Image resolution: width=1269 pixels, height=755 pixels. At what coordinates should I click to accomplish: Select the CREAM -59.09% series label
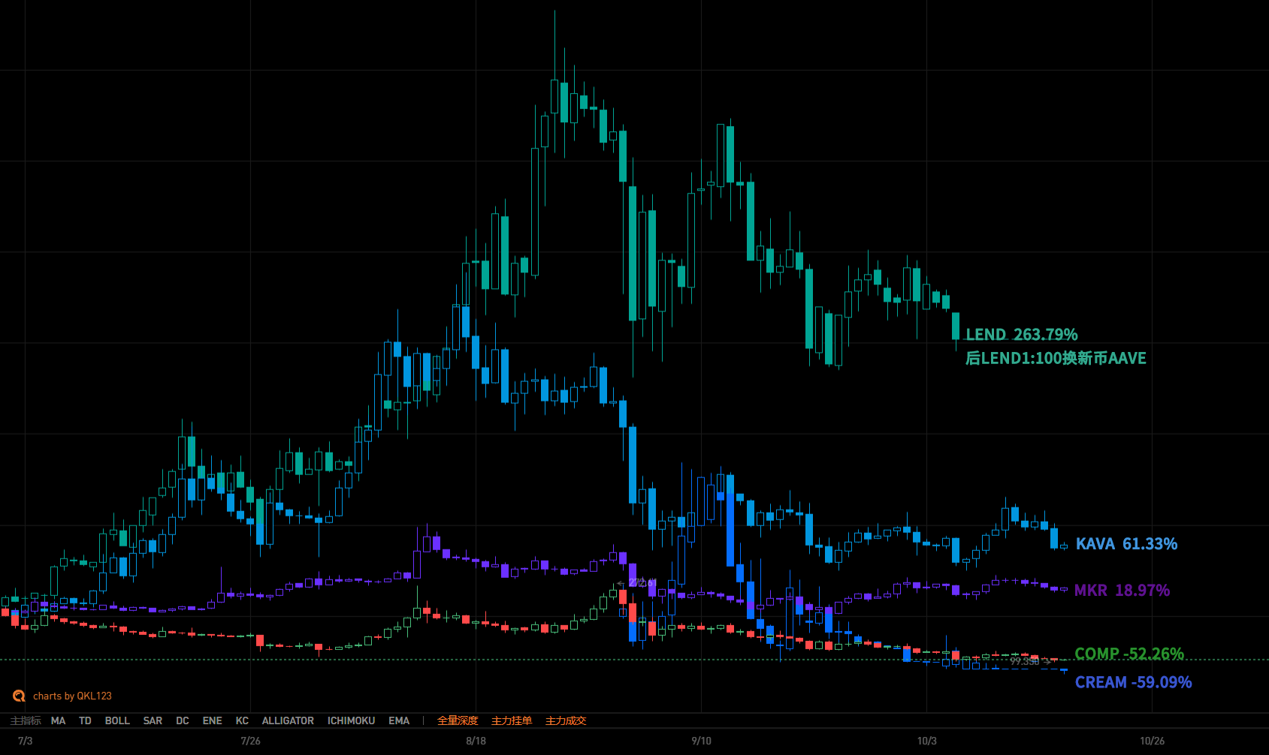tap(1133, 682)
